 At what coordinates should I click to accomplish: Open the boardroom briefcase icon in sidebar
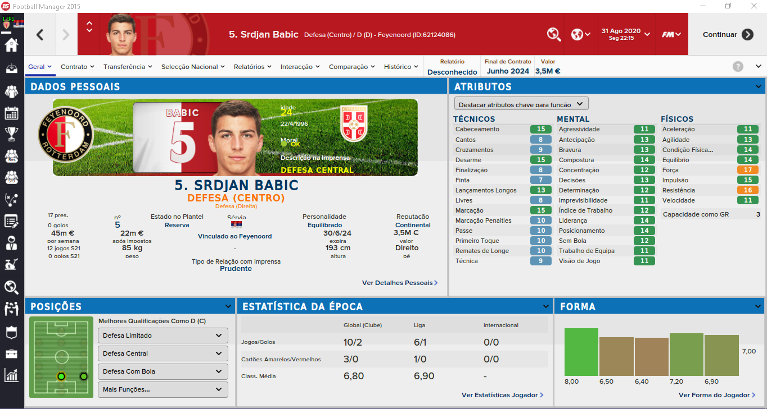pyautogui.click(x=11, y=353)
